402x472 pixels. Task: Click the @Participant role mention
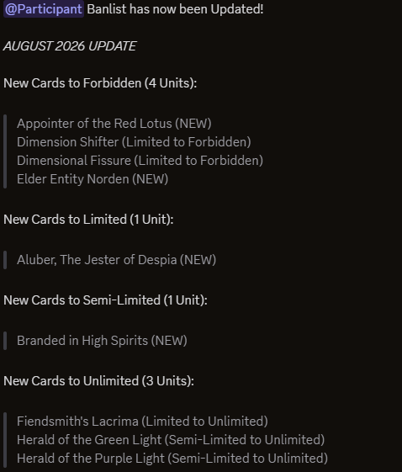44,9
